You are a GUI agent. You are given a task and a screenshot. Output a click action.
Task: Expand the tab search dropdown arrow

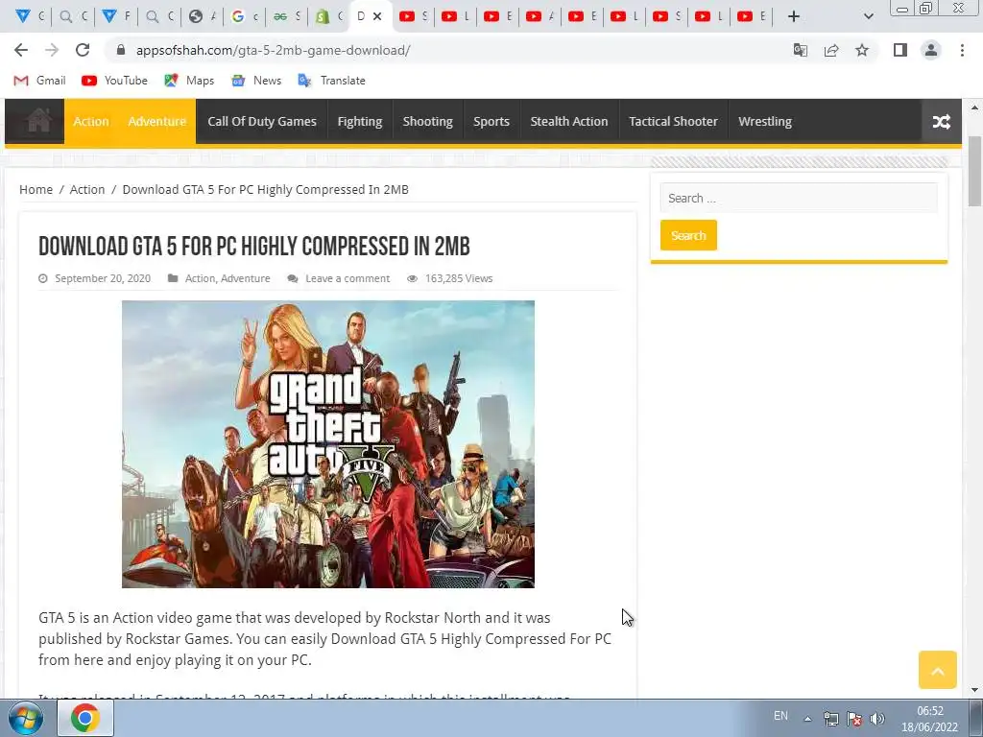point(868,16)
